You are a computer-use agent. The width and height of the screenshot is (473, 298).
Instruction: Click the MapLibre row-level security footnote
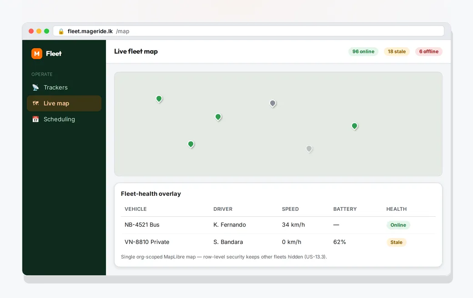pyautogui.click(x=224, y=257)
